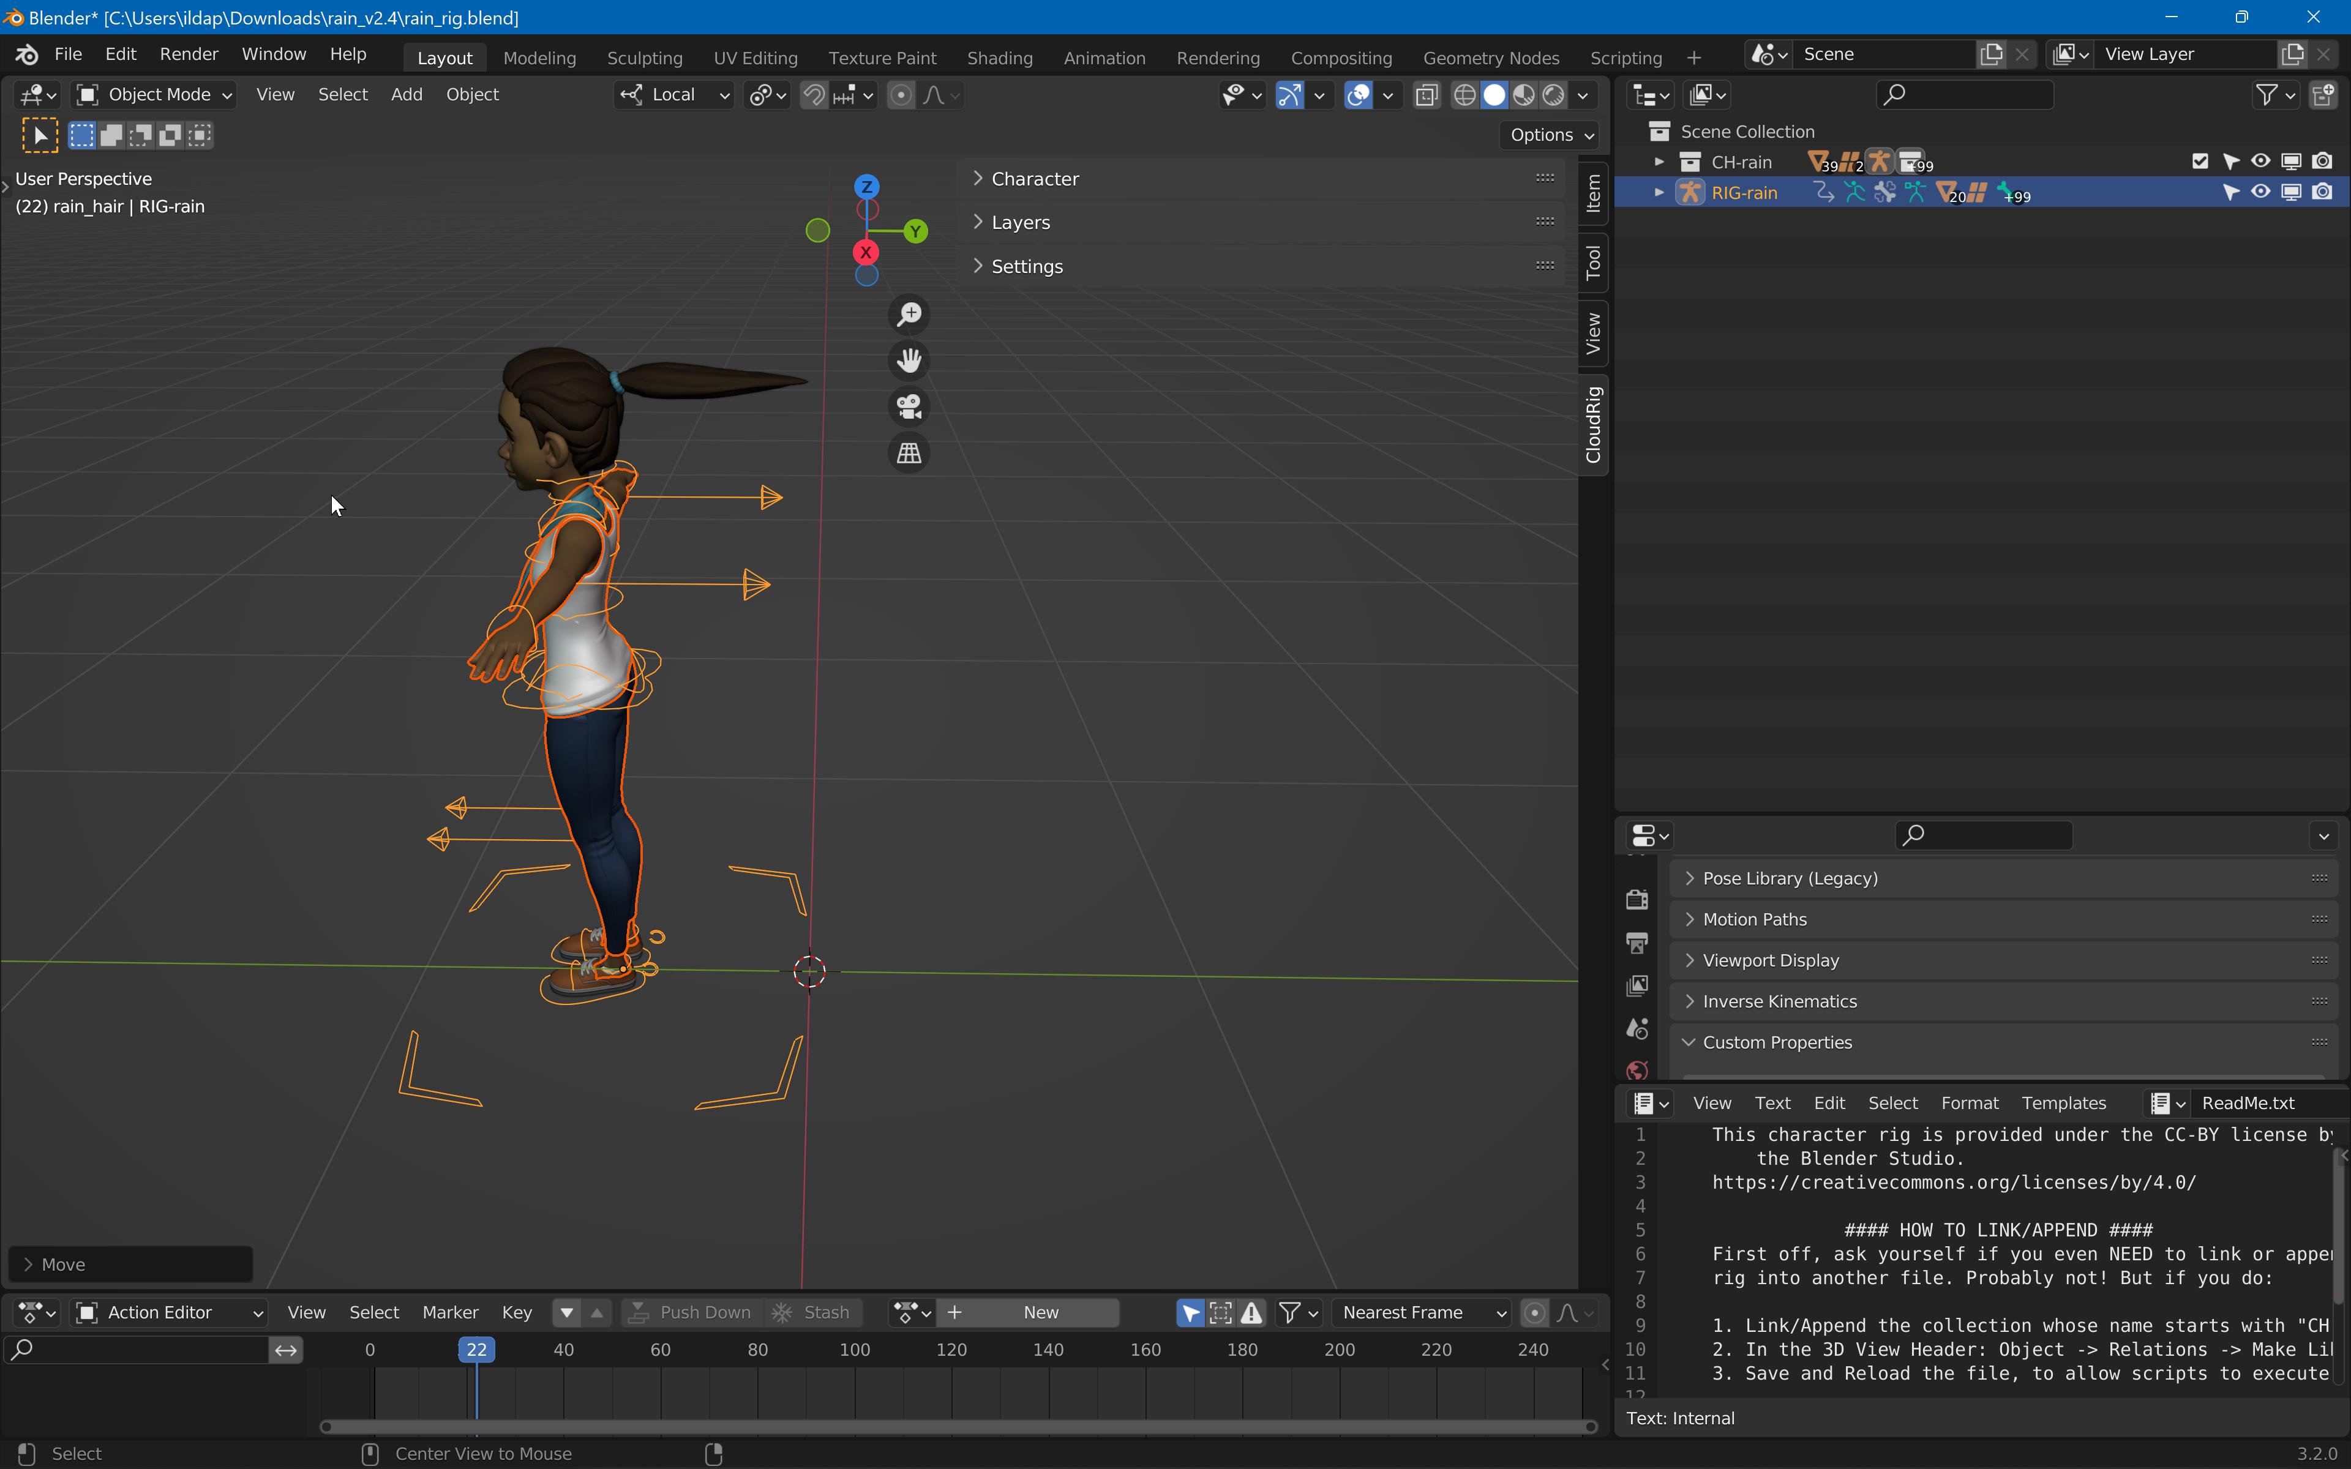Open the Render menu
The height and width of the screenshot is (1469, 2351).
coord(189,54)
